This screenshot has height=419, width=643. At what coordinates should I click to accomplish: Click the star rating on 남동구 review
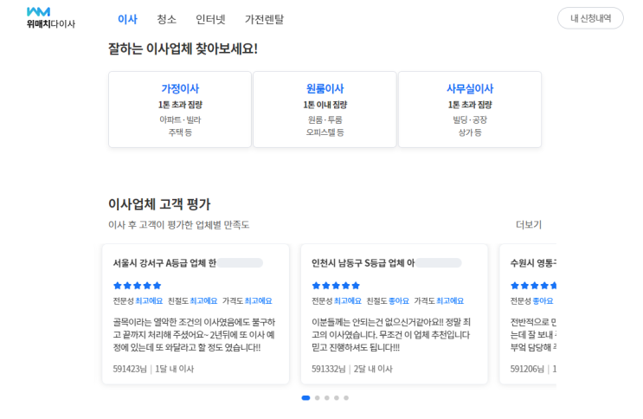pyautogui.click(x=336, y=286)
